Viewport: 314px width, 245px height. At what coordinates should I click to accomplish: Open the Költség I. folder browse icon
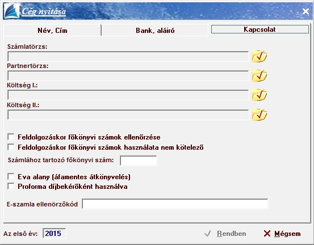(259, 95)
